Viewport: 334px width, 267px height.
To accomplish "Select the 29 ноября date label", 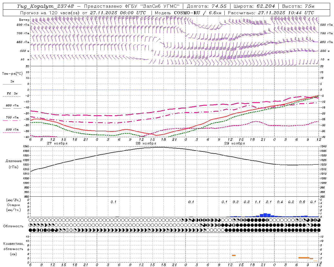I will (235, 143).
